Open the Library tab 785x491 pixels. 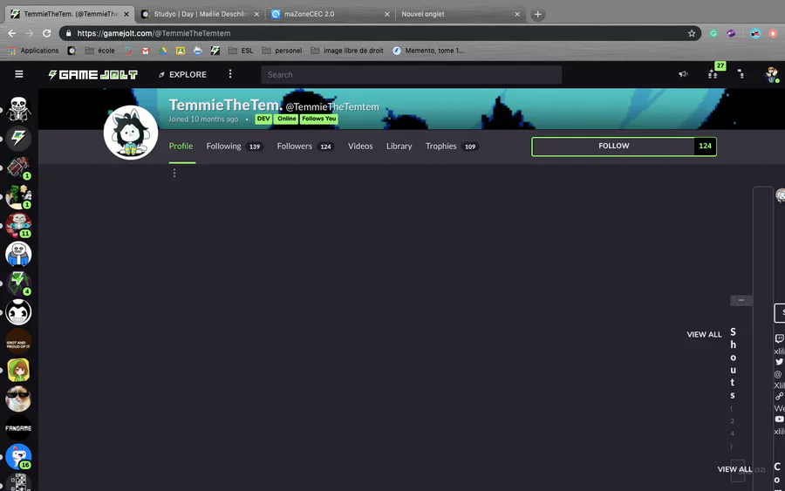399,147
